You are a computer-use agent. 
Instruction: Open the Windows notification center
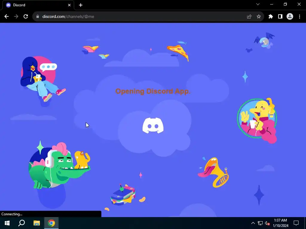[x=296, y=223]
